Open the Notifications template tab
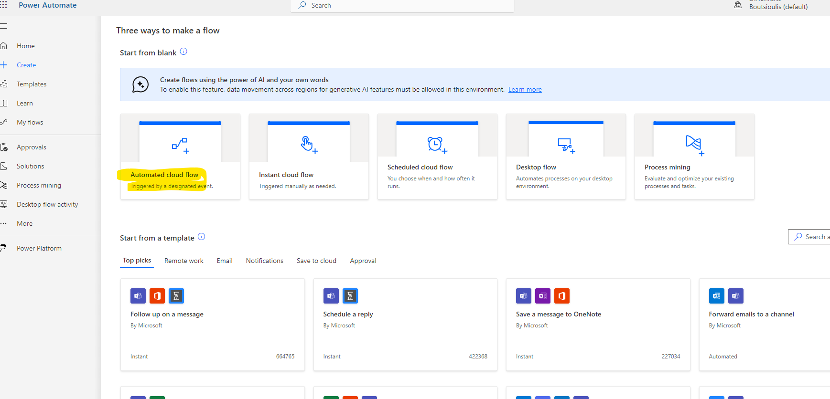Screen dimensions: 830x399 pyautogui.click(x=265, y=261)
